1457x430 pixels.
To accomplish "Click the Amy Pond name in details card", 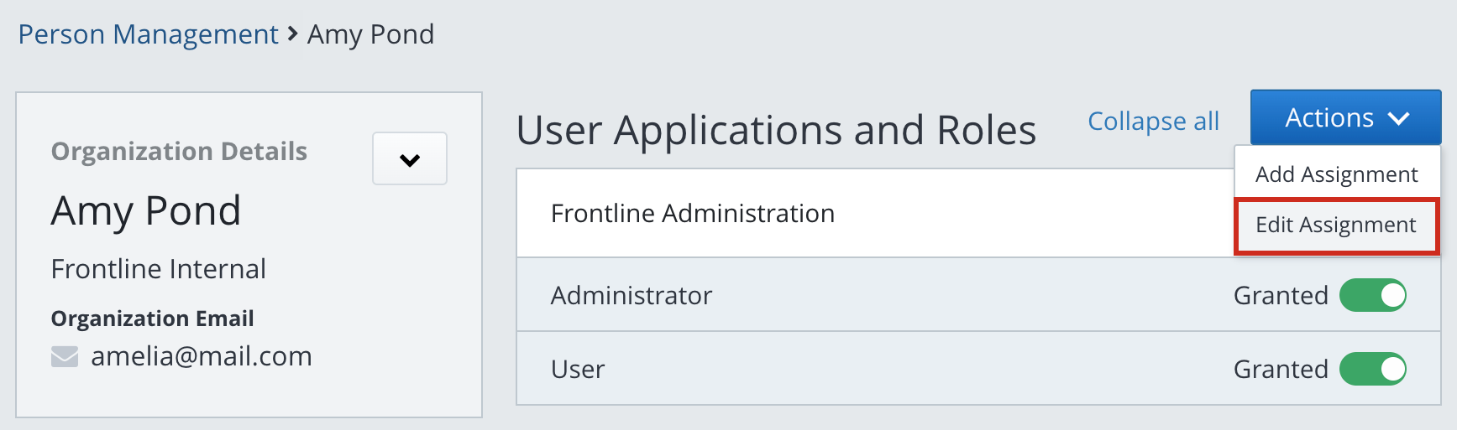I will [145, 210].
